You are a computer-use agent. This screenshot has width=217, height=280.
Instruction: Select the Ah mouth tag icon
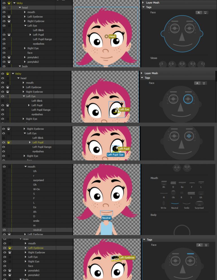tap(164, 183)
